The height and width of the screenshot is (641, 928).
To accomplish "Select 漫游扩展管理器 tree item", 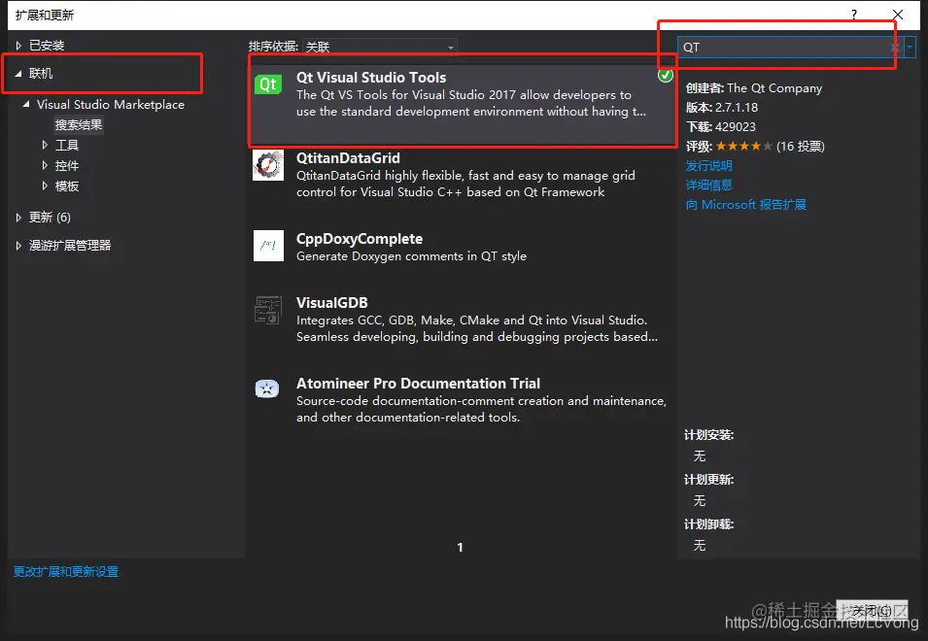I will 70,246.
